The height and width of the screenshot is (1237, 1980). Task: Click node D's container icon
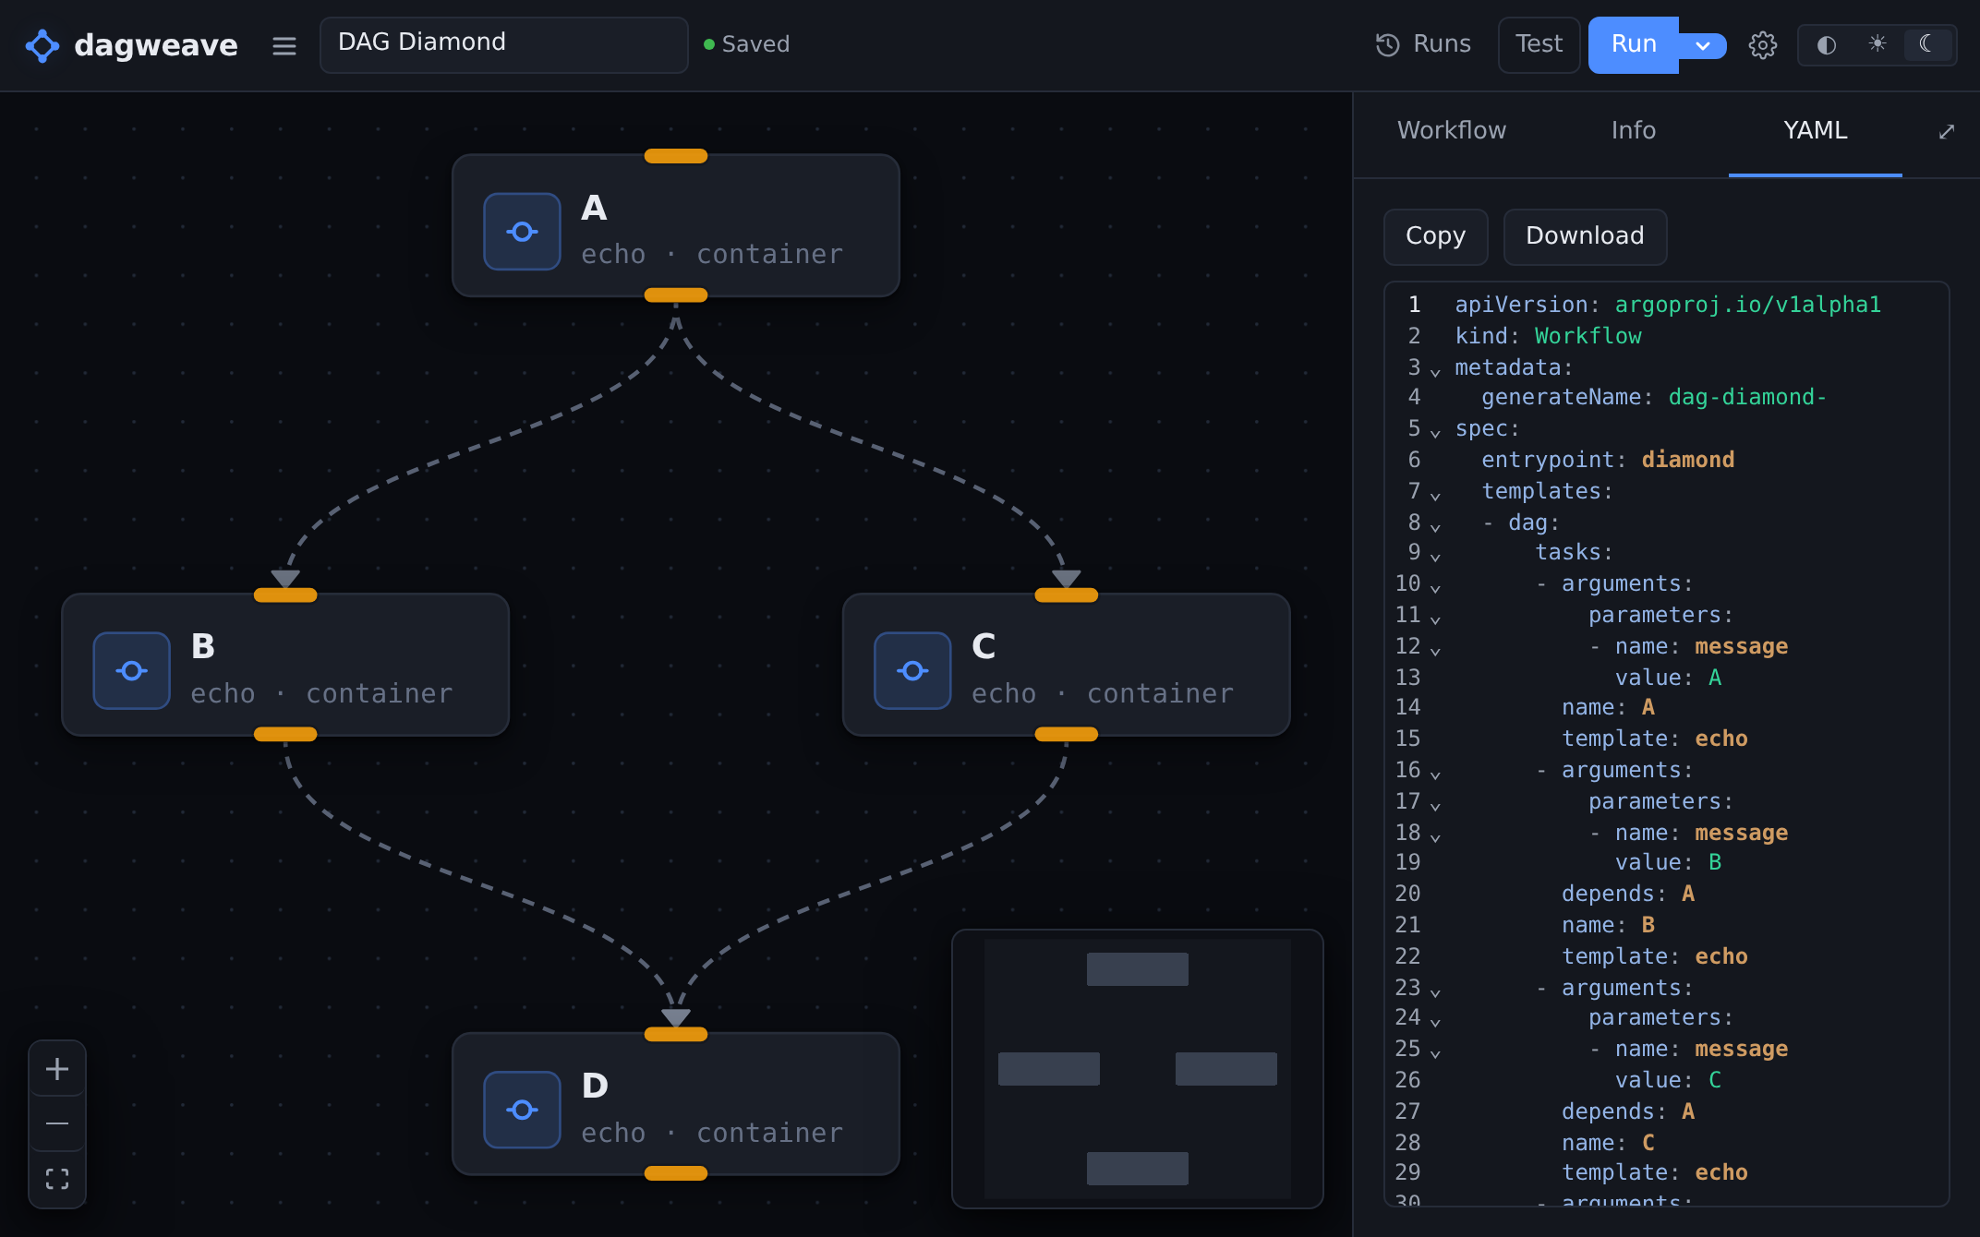point(522,1110)
